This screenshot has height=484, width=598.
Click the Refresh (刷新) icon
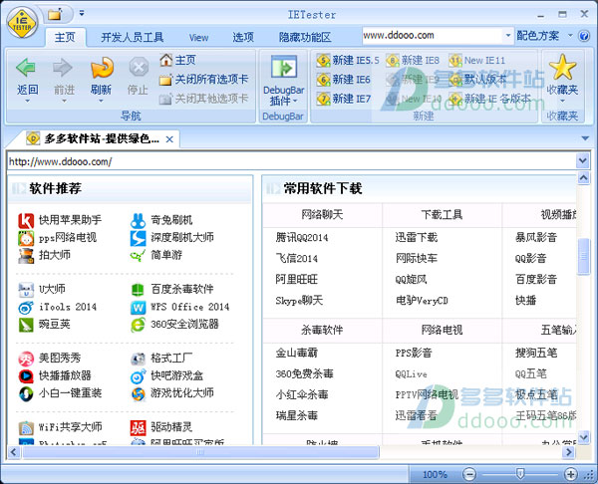102,68
